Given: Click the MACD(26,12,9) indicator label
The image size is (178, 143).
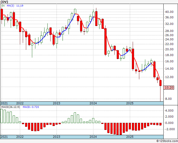Looking at the screenshot, I should [10, 107].
